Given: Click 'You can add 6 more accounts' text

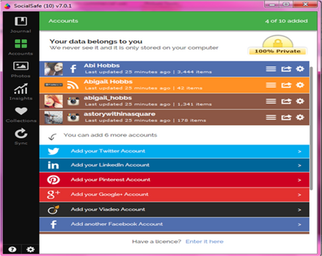Looking at the screenshot, I should point(110,135).
